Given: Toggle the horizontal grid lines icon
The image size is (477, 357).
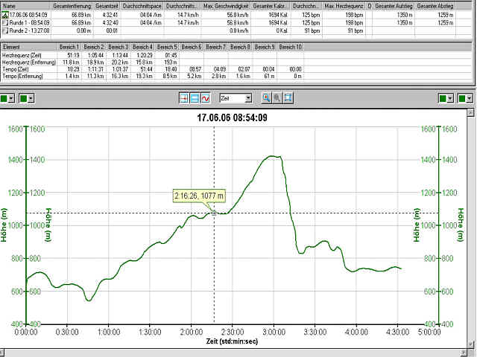Looking at the screenshot, I should click(x=195, y=98).
